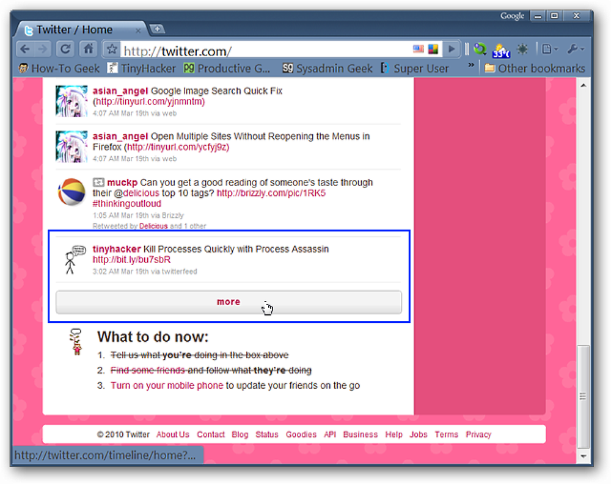Open the API footer link

coord(330,435)
